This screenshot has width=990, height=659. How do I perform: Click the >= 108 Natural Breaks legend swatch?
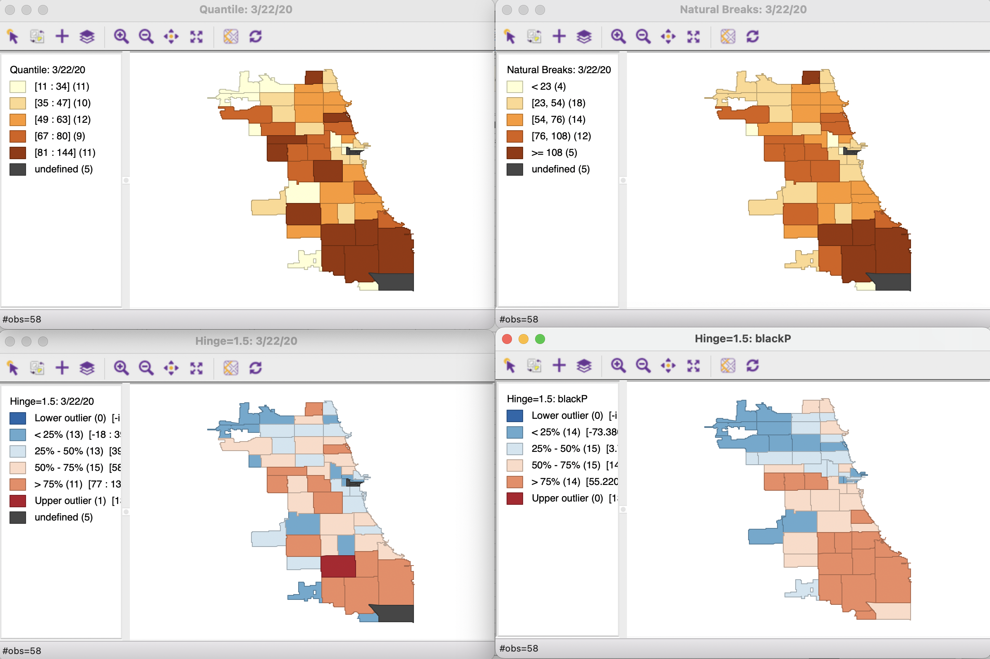(515, 153)
